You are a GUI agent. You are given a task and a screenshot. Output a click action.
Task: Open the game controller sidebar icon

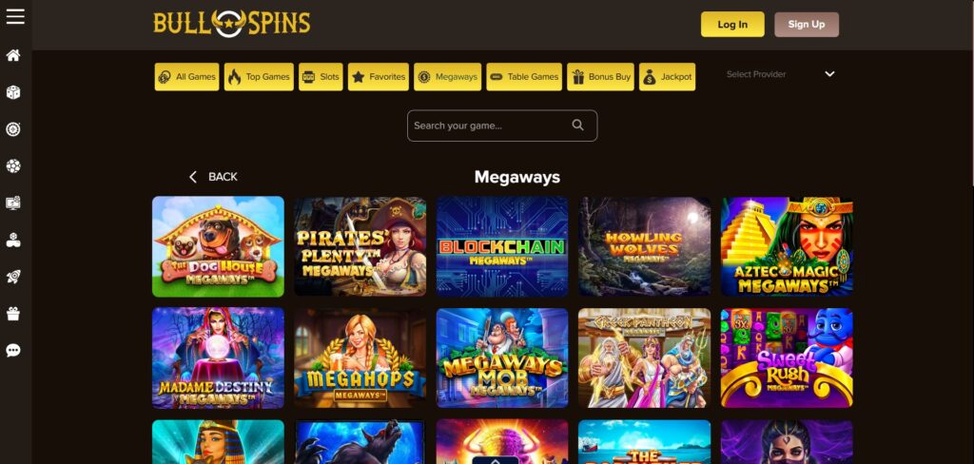coord(13,241)
